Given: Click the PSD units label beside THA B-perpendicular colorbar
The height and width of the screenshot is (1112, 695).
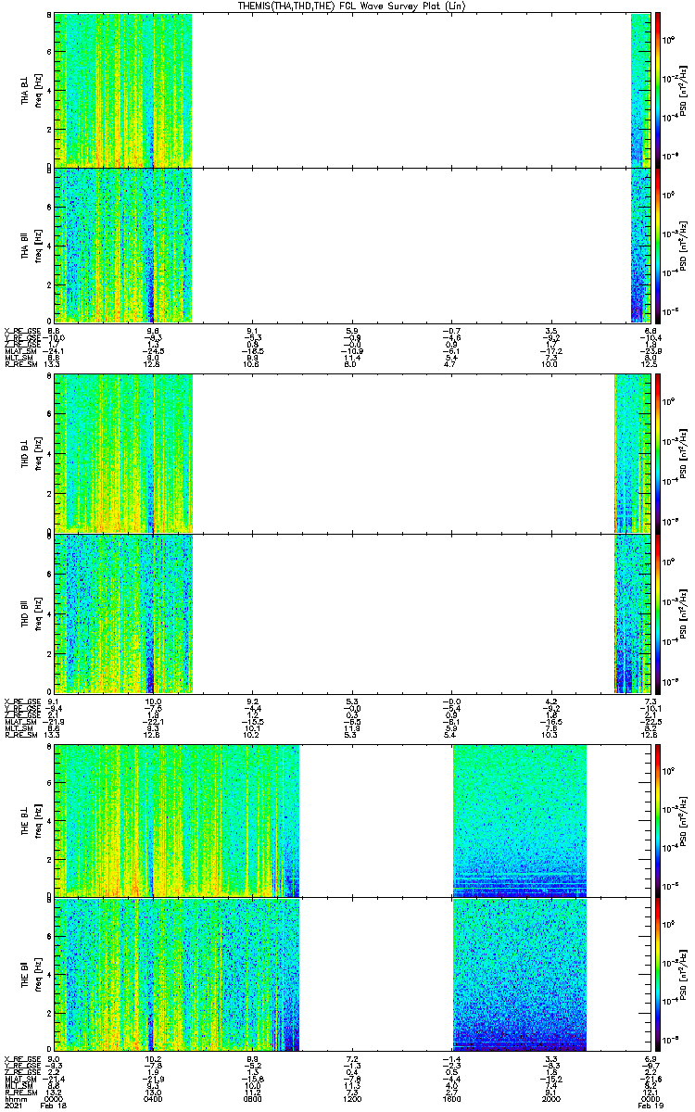Looking at the screenshot, I should pos(684,89).
